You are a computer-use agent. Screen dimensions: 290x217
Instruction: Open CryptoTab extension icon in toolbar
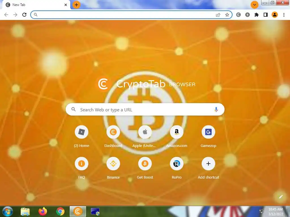238,15
